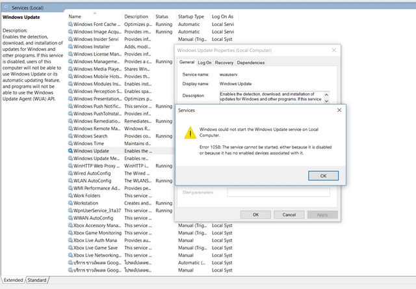Click the Workstation service gear icon

pyautogui.click(x=70, y=203)
